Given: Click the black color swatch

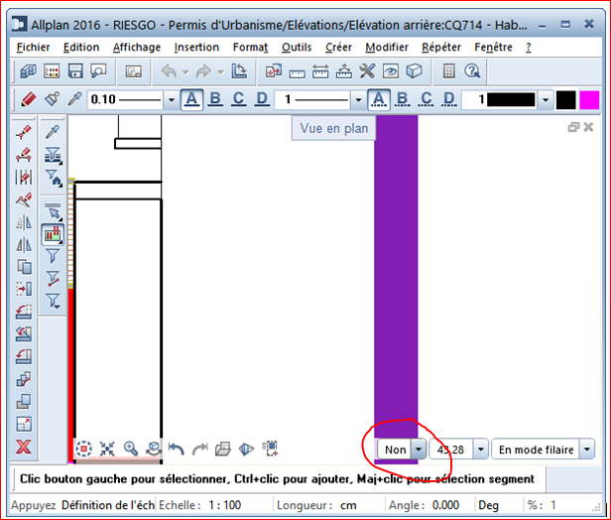Looking at the screenshot, I should 565,100.
